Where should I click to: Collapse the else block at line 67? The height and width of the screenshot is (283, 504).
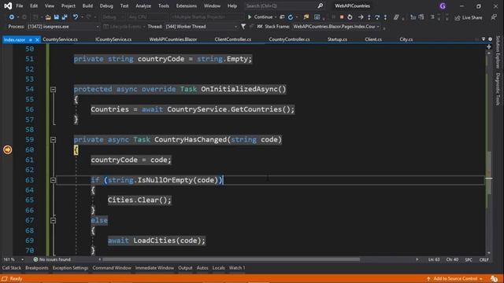pyautogui.click(x=53, y=220)
